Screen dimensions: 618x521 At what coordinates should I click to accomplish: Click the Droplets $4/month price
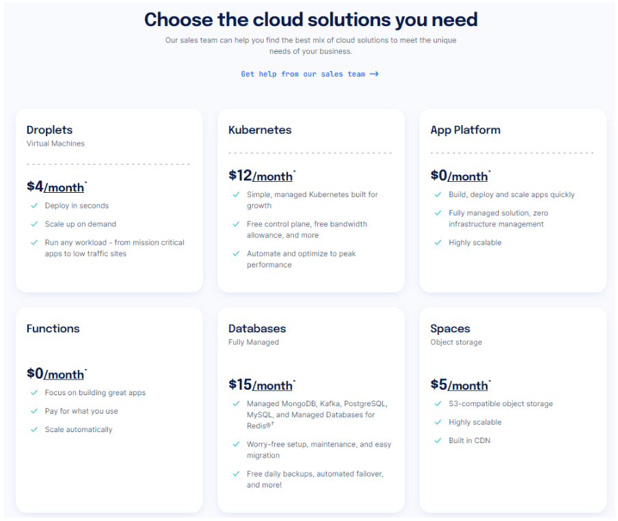(57, 187)
